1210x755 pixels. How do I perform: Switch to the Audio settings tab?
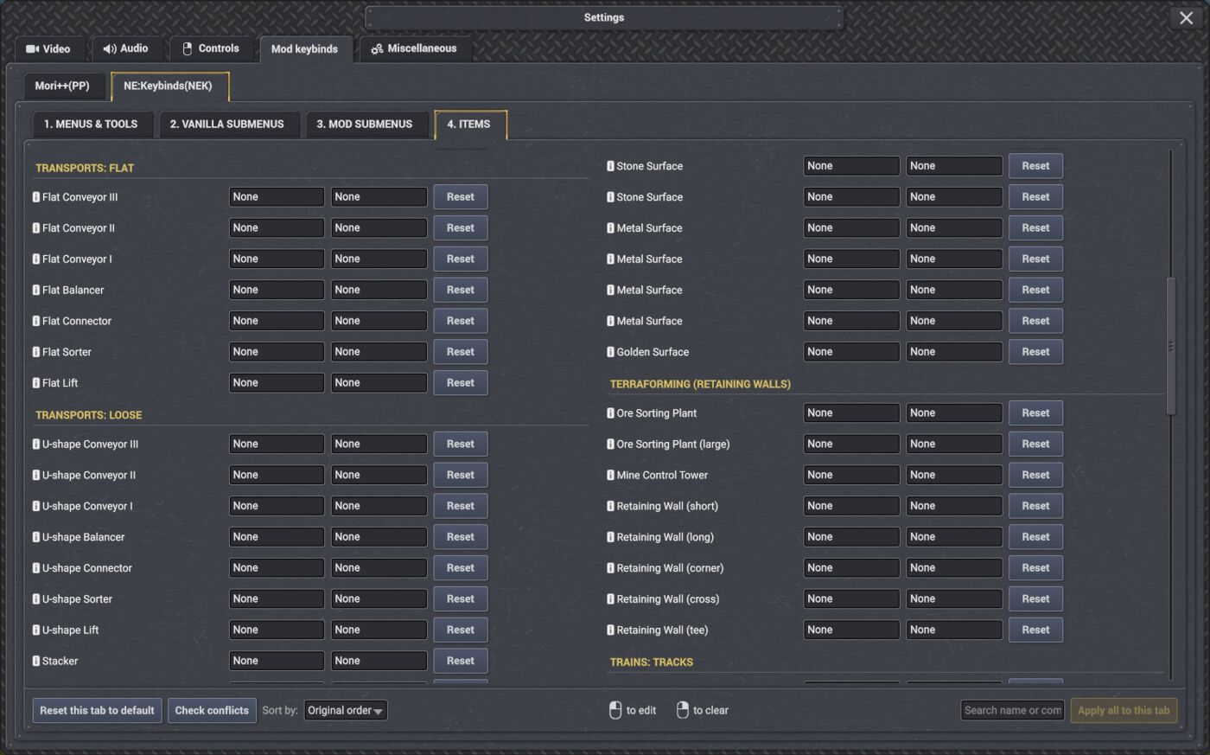(x=126, y=48)
